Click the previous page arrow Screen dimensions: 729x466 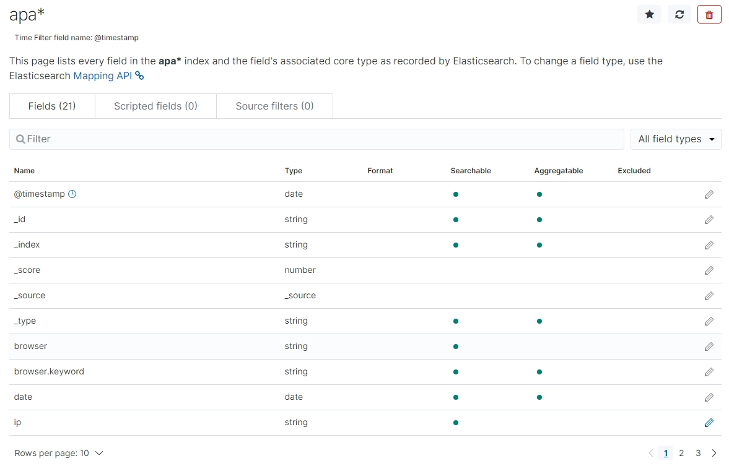tap(651, 453)
